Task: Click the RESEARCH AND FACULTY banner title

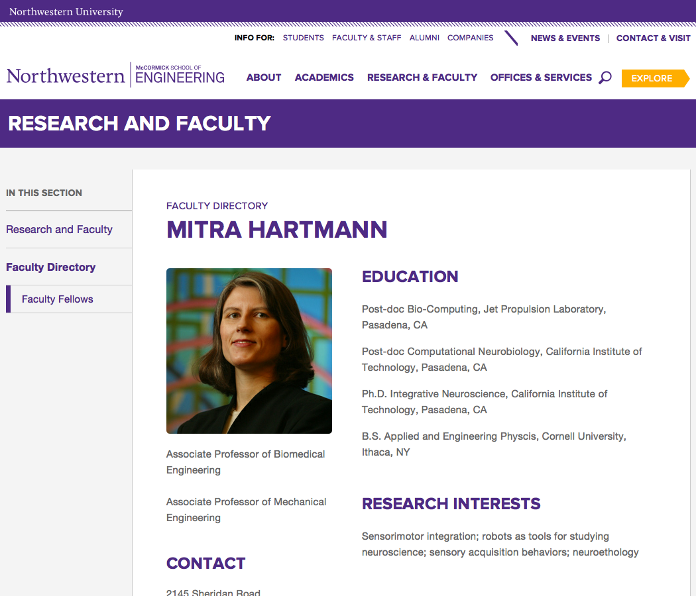Action: coord(139,123)
